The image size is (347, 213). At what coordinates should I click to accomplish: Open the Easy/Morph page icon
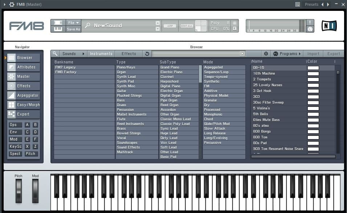point(11,105)
